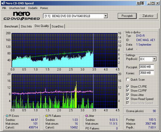Open the Dodatki menu

click(x=33, y=8)
